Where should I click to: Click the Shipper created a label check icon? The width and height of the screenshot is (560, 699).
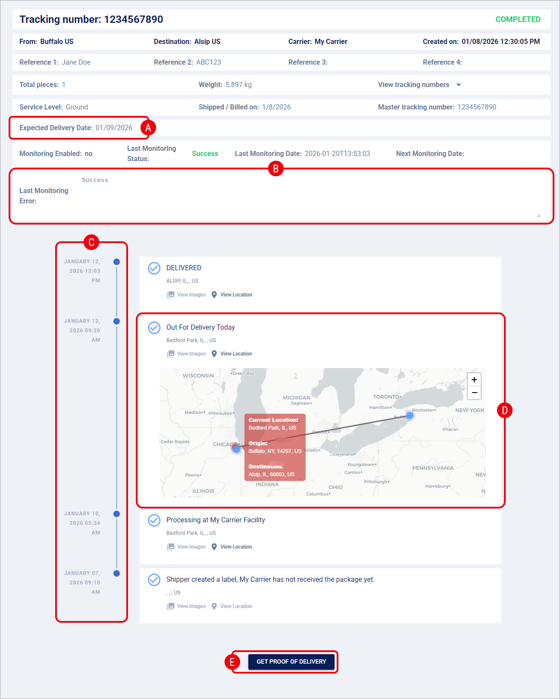point(154,580)
